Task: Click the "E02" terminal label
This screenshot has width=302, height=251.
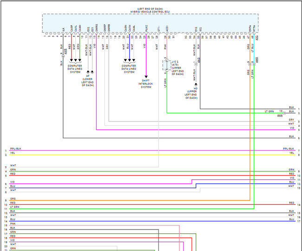Action: tap(88, 29)
